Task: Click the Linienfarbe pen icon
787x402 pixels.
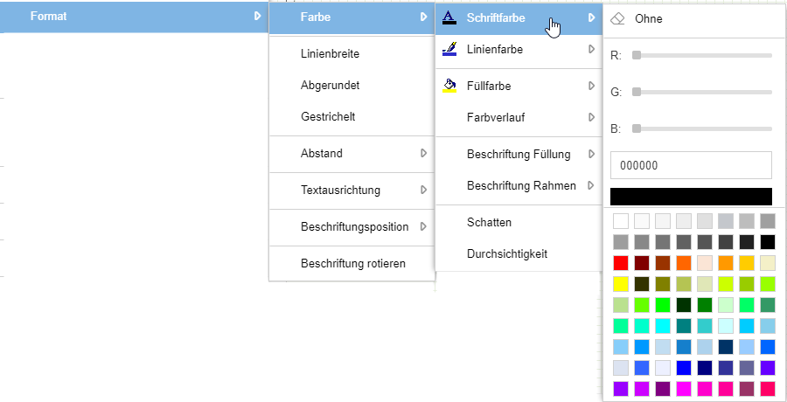Action: [449, 50]
